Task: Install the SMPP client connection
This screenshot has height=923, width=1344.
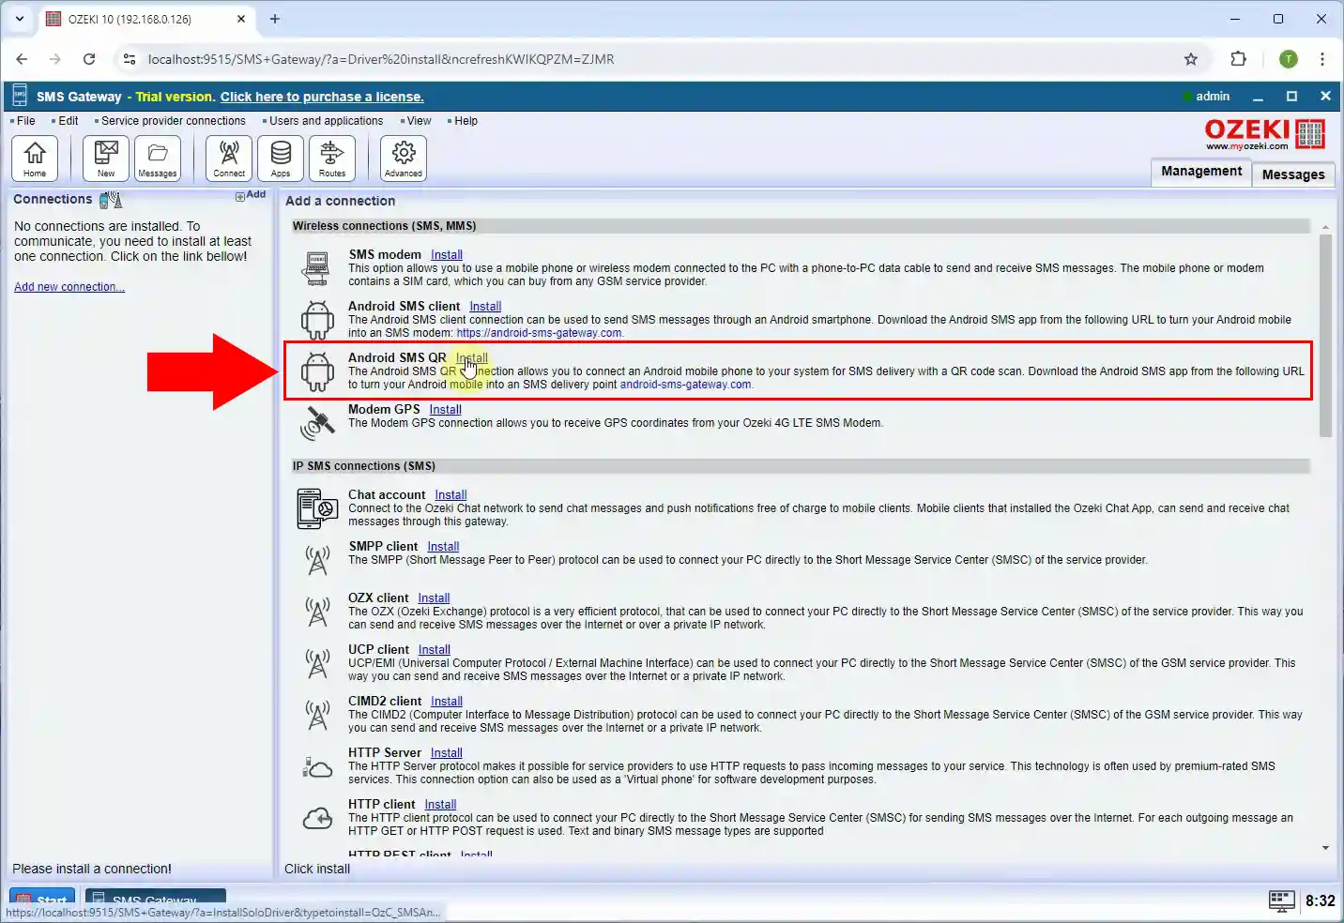Action: (x=443, y=547)
